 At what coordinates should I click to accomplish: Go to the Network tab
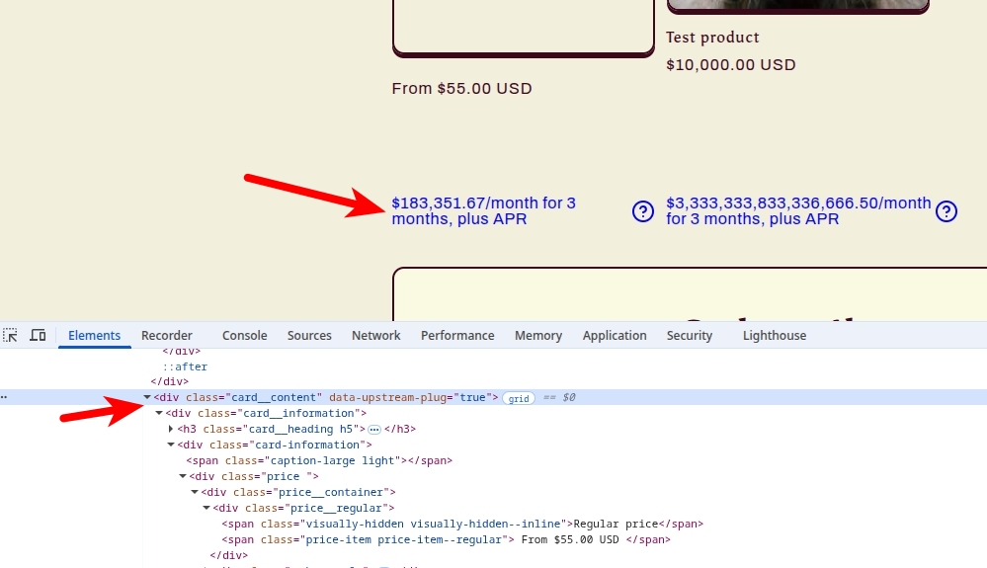(375, 335)
